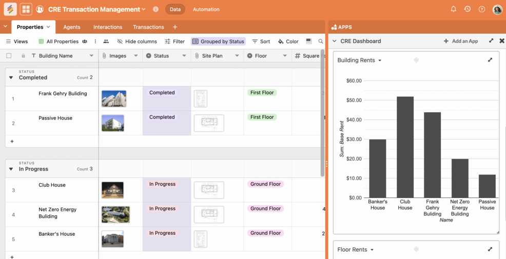Open the share collaborators icon
Image resolution: width=506 pixels, height=259 pixels.
pyautogui.click(x=40, y=9)
